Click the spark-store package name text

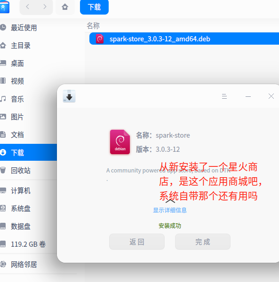pyautogui.click(x=173, y=135)
